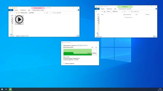Open Средства работы с видео tab
Screen dimensions: 163x91
point(38,10)
